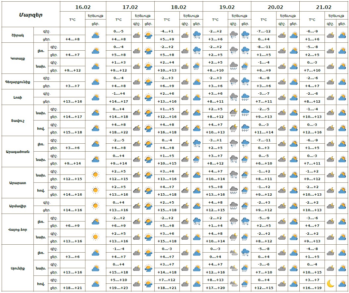Viewport: 349px width, 293px height.
Task: Select the 19.02 date column header
Action: [x=227, y=7]
